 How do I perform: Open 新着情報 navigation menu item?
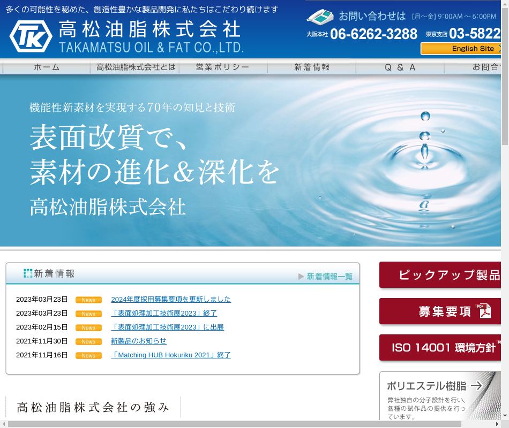click(312, 67)
